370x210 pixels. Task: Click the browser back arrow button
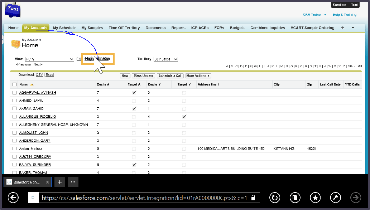13,197
